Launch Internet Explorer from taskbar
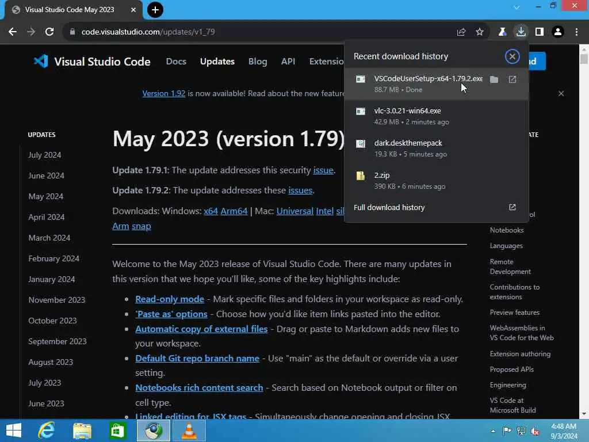Image resolution: width=589 pixels, height=442 pixels. click(47, 430)
